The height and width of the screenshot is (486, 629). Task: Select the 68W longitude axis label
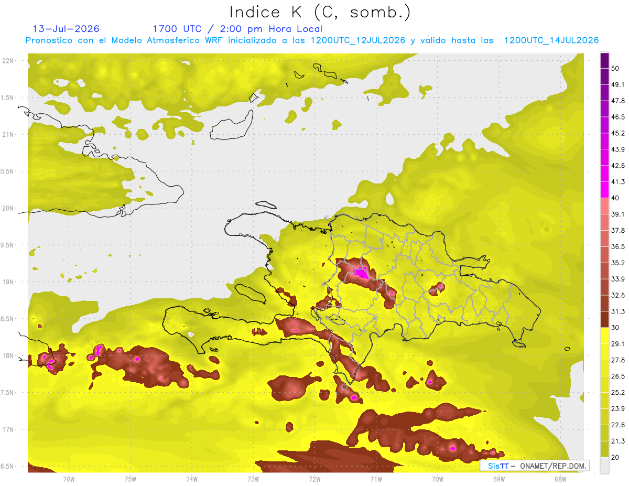point(560,479)
